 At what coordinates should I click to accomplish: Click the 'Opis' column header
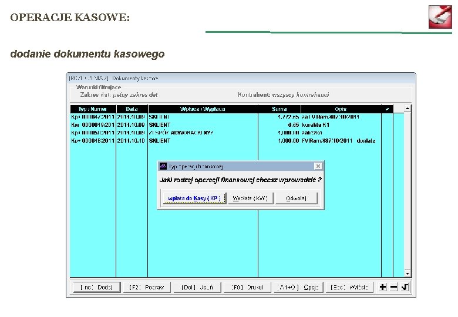point(341,109)
